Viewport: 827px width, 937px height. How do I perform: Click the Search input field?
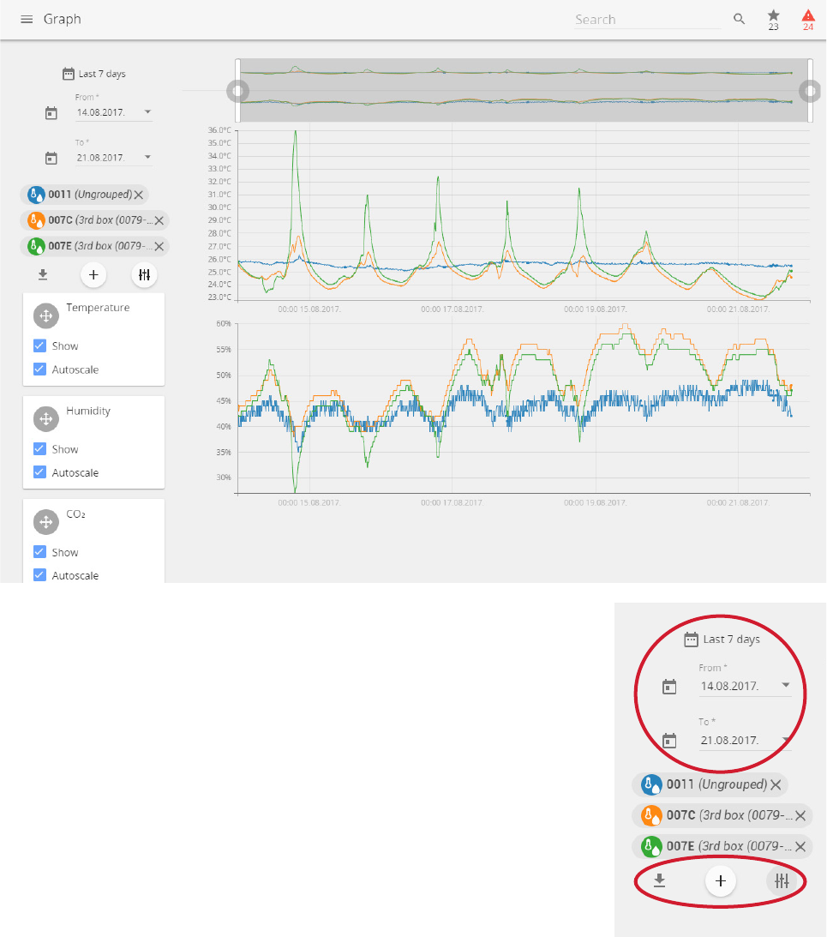click(648, 20)
